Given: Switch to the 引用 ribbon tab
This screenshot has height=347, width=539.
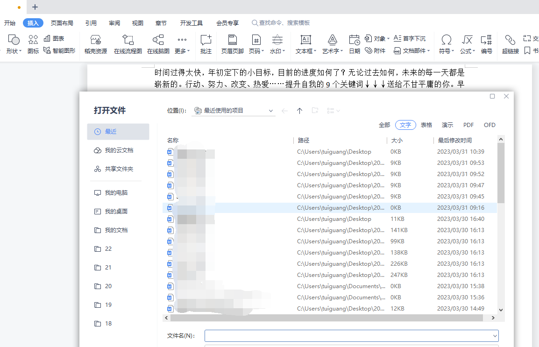Looking at the screenshot, I should point(91,23).
